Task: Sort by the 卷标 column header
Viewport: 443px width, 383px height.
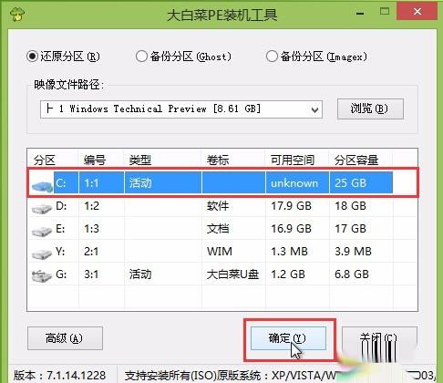Action: pos(218,160)
